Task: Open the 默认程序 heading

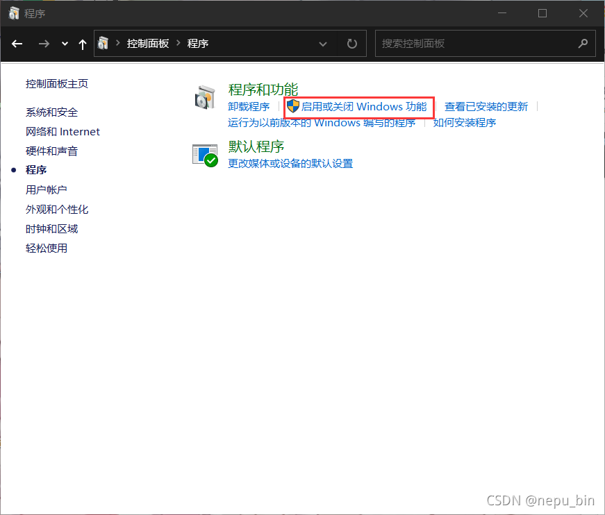Action: click(x=256, y=146)
